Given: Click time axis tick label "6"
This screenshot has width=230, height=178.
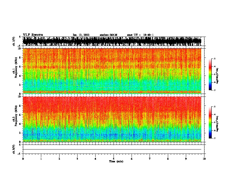Looking at the screenshot, I should point(132,159).
